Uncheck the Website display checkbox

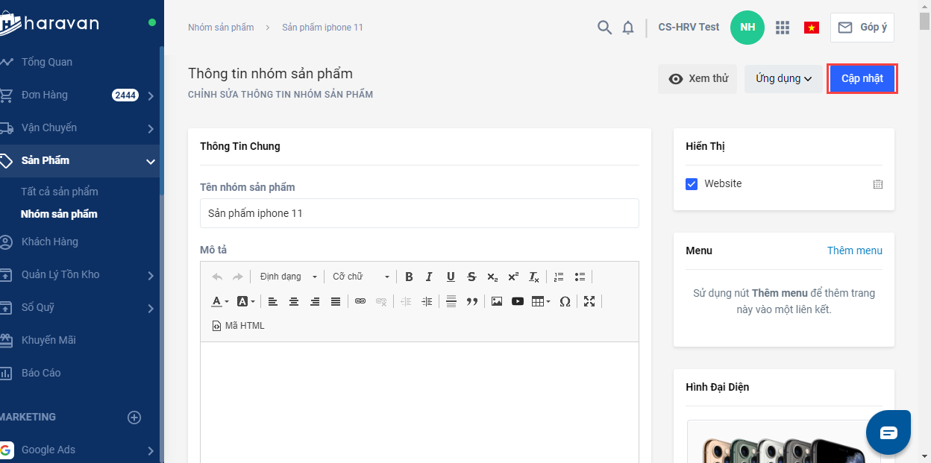click(692, 183)
